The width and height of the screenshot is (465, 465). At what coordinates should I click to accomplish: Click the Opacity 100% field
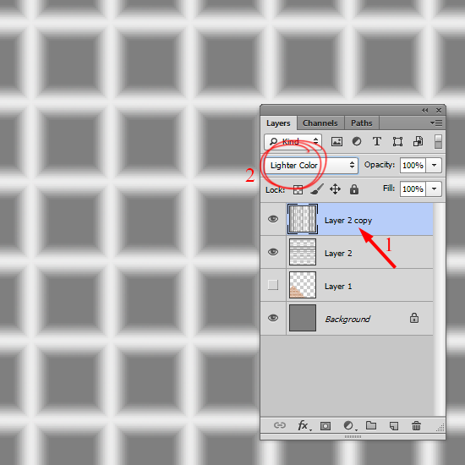(x=413, y=165)
